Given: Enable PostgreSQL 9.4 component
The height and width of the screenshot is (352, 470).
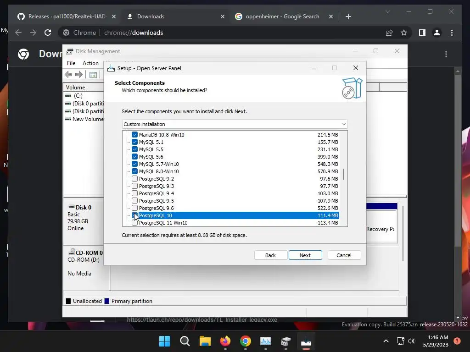Looking at the screenshot, I should click(134, 193).
